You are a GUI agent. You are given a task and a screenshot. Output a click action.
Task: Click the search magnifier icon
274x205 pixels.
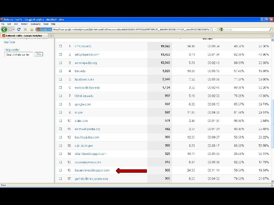tap(271, 30)
